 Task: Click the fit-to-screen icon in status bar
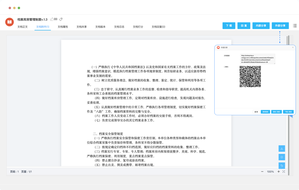coord(284,172)
